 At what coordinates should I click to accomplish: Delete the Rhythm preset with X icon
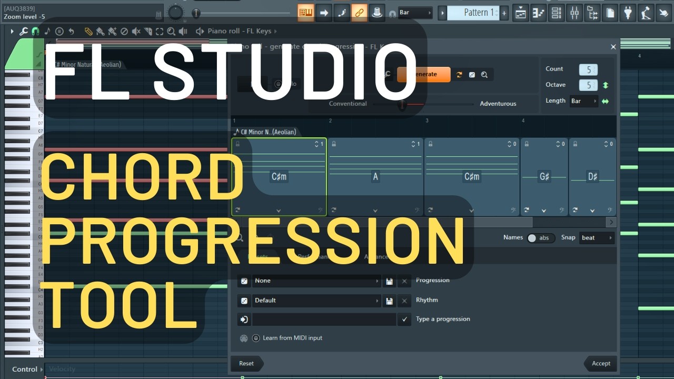[404, 301]
